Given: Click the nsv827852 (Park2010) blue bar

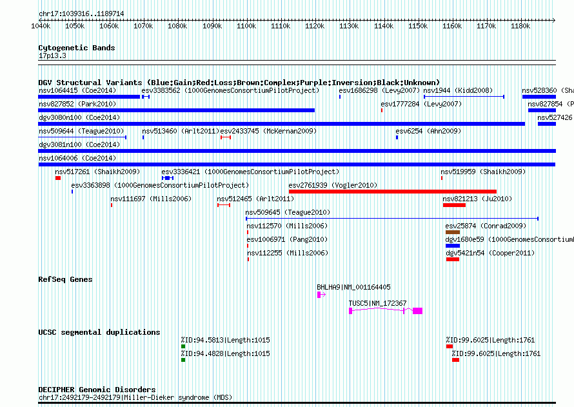Looking at the screenshot, I should pyautogui.click(x=177, y=110).
